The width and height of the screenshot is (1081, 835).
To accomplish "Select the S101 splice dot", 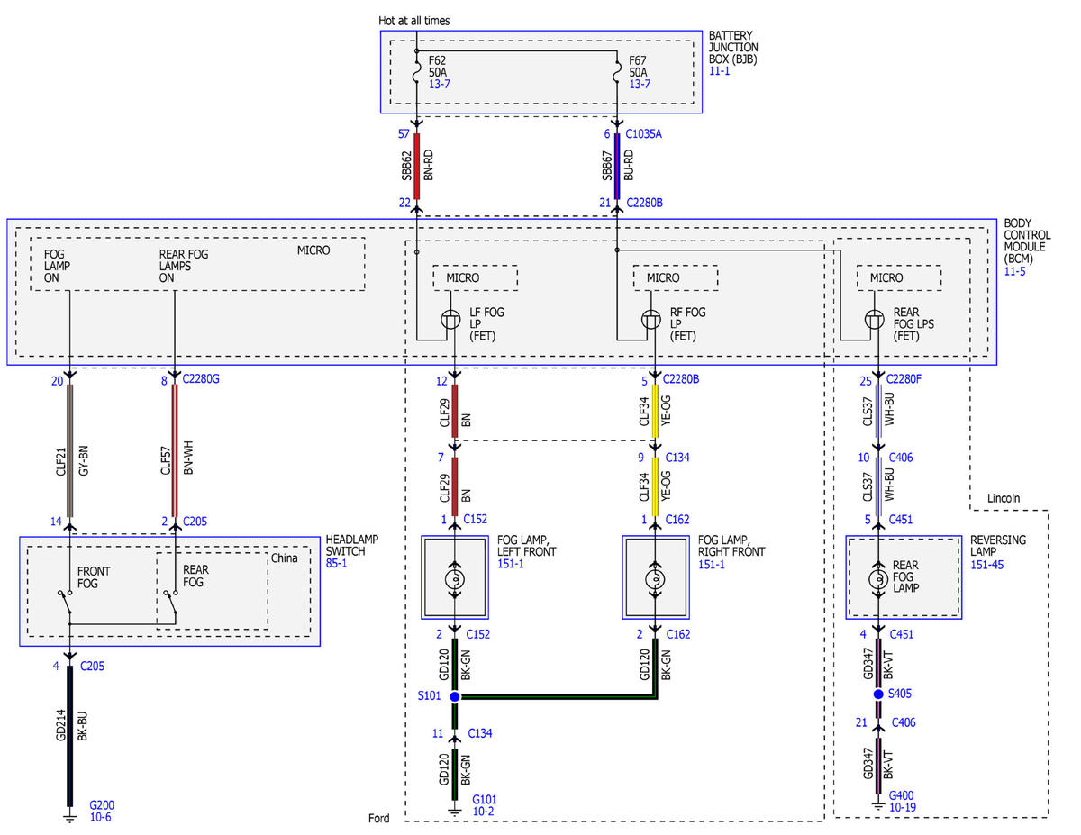I will (x=455, y=697).
